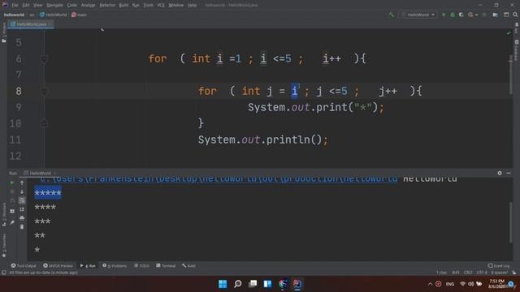Click the Up the stack trace arrow

coord(22,182)
